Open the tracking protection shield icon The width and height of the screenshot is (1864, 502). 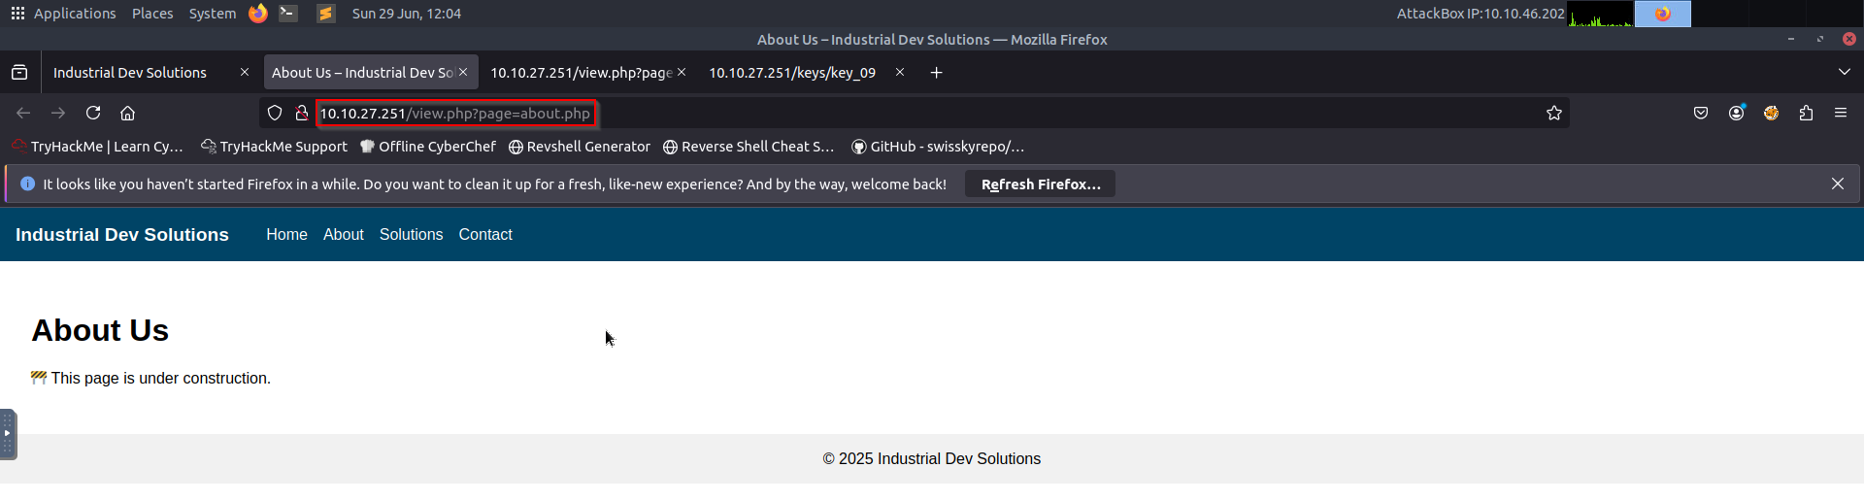tap(275, 113)
